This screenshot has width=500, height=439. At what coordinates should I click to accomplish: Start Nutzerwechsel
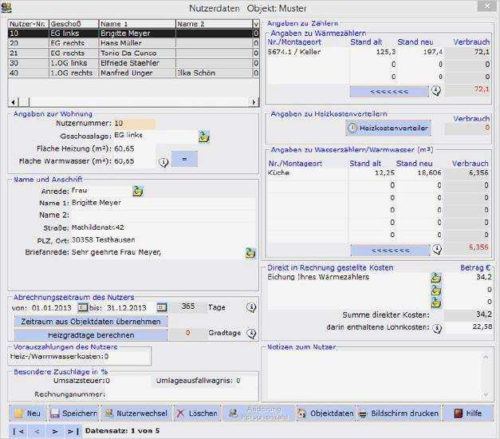[x=136, y=413]
